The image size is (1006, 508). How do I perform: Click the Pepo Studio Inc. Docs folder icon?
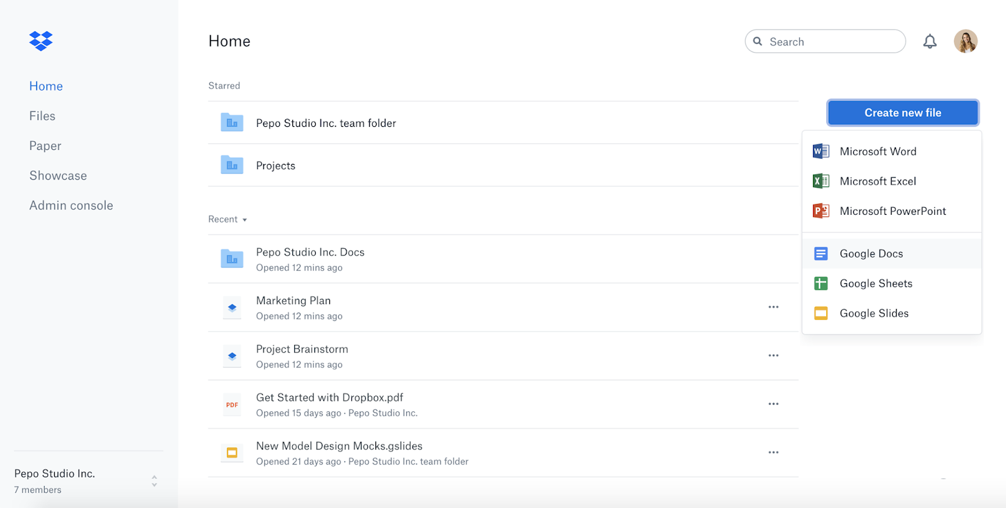point(232,258)
